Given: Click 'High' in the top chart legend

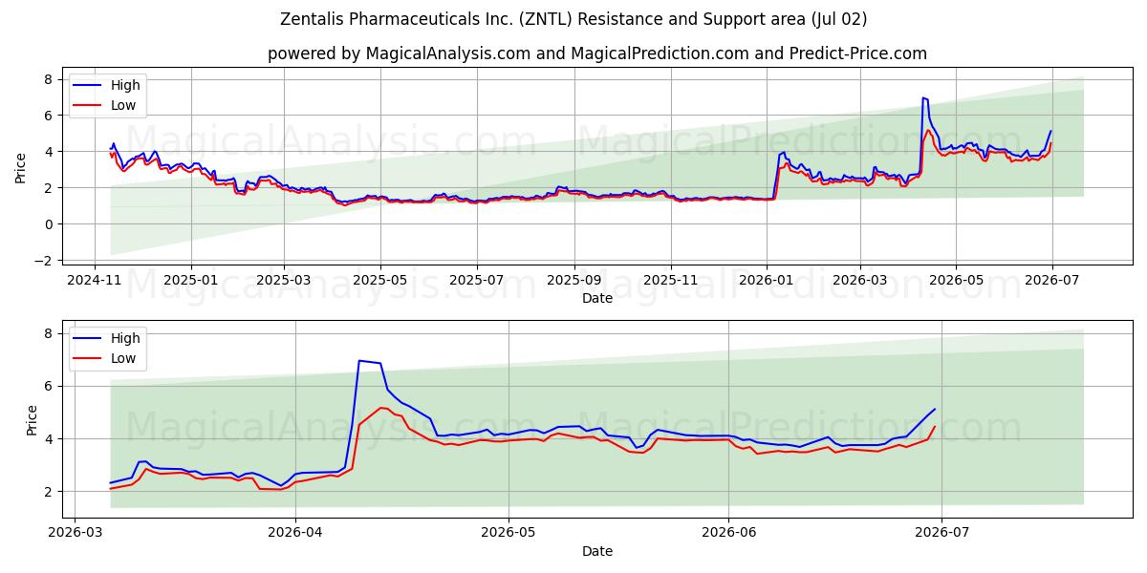Looking at the screenshot, I should pyautogui.click(x=125, y=86).
